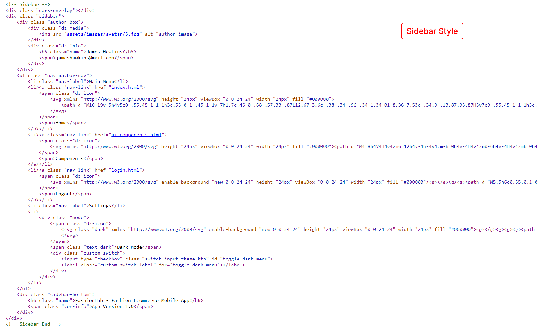This screenshot has width=538, height=329.
Task: Open the ui-components.html link
Action: [x=136, y=135]
